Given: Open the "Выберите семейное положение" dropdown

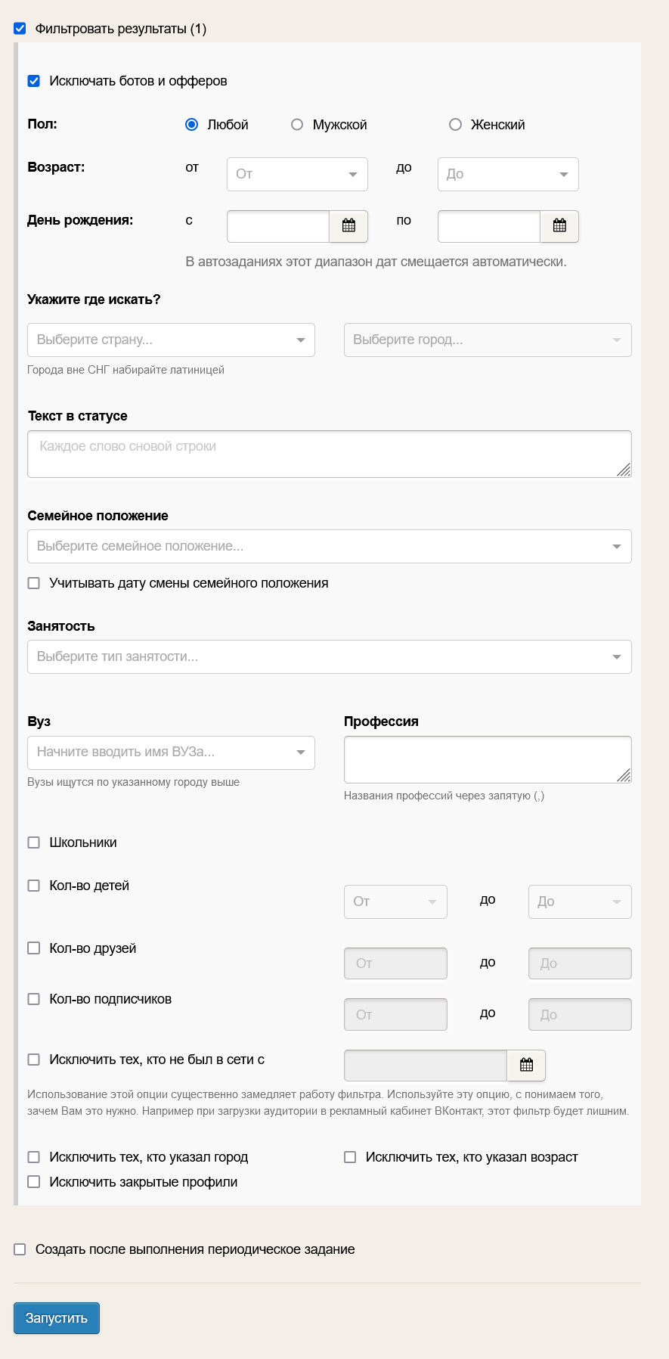Looking at the screenshot, I should [x=329, y=546].
